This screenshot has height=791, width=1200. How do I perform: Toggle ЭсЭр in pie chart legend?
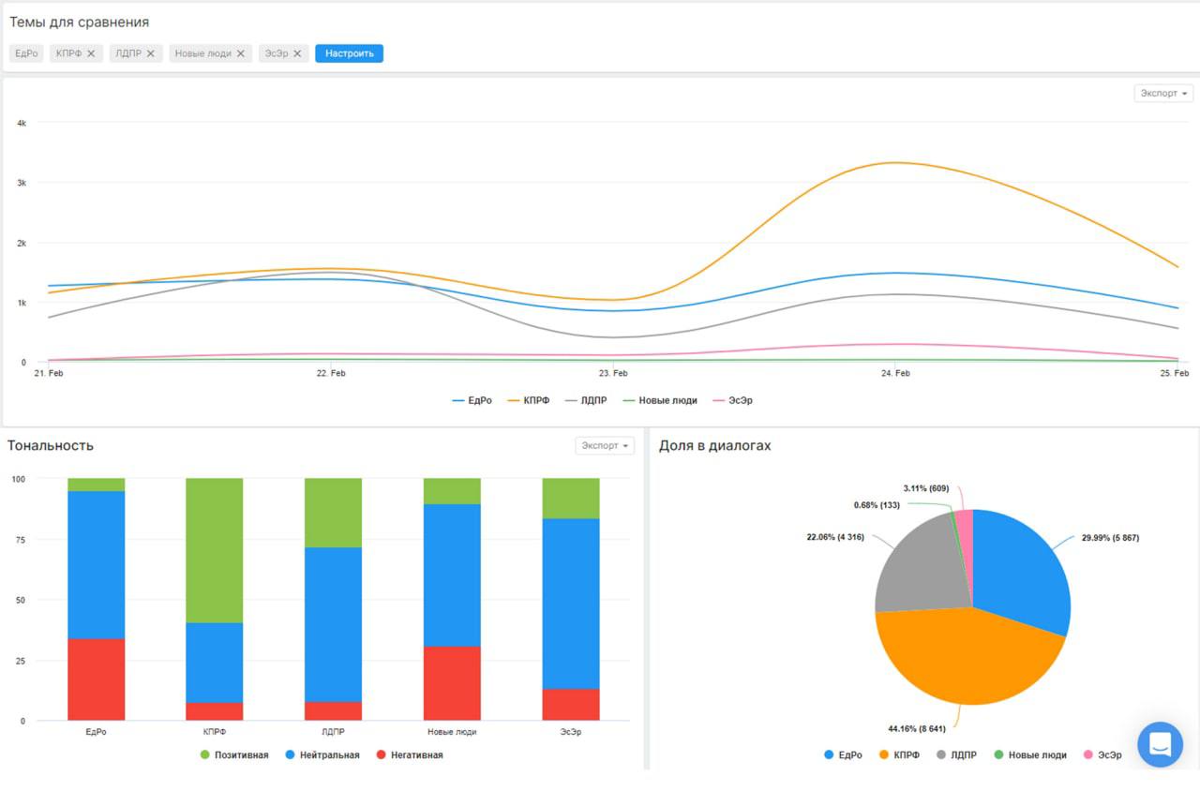[1102, 754]
